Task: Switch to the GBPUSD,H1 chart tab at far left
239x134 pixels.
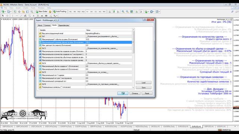Action: (x=7, y=127)
